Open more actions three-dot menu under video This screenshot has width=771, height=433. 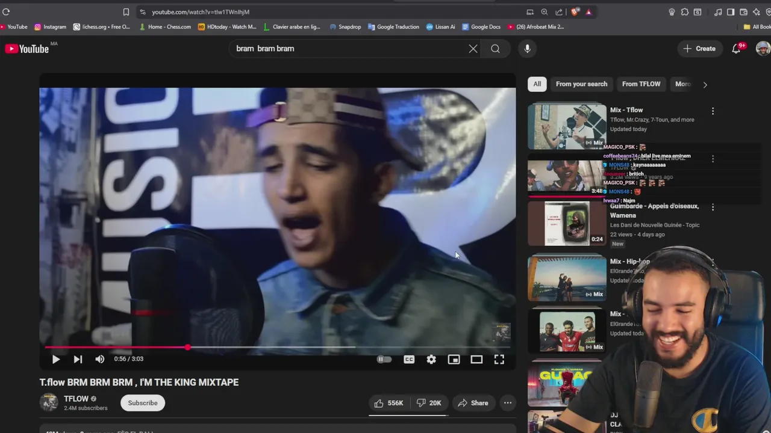(x=508, y=403)
